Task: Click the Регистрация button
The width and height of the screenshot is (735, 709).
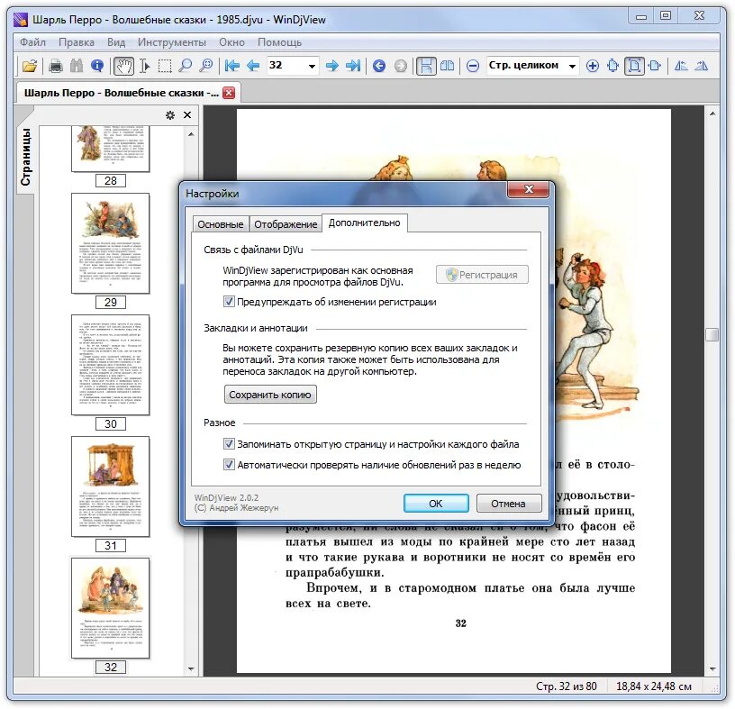Action: [x=482, y=275]
